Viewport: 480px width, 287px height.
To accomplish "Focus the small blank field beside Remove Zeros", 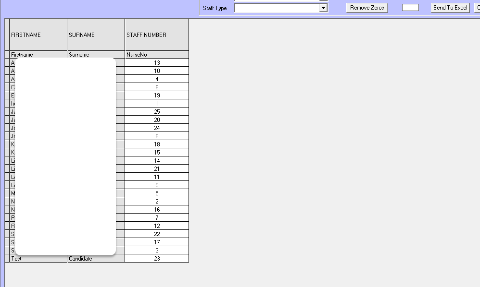I will (410, 8).
